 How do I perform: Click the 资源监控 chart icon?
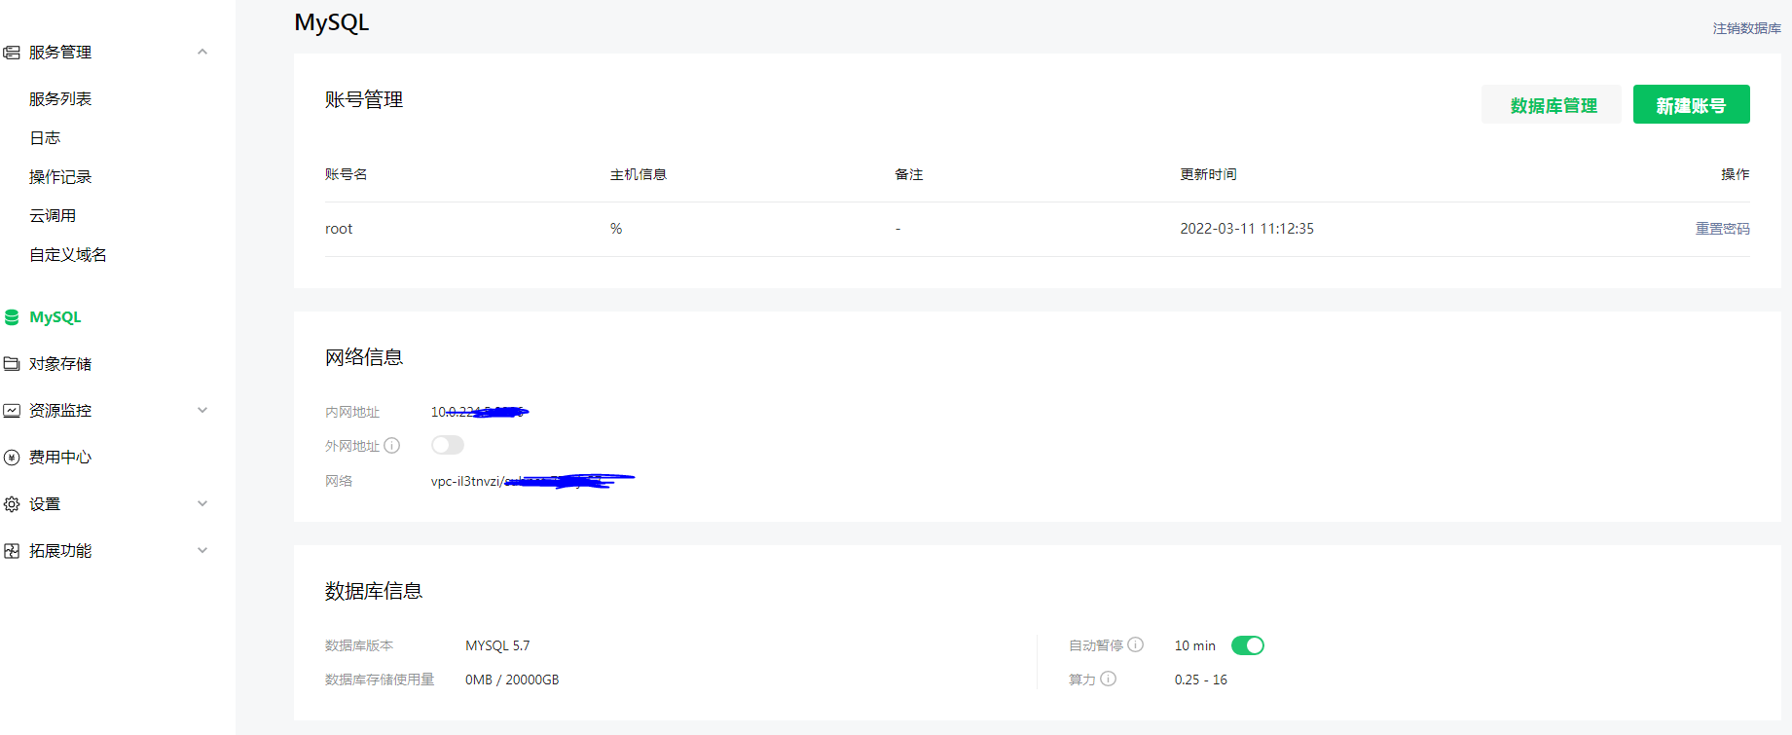point(12,411)
